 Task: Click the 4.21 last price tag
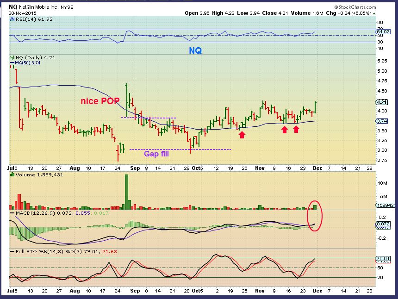381,102
